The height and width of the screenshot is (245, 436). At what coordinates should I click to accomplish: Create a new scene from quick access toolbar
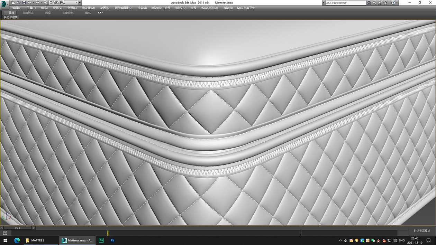coord(13,3)
